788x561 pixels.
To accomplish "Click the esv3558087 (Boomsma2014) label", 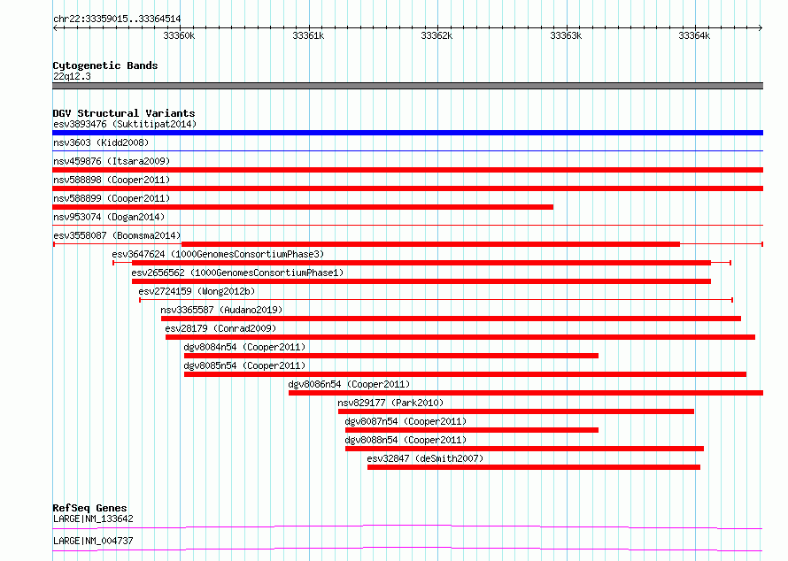I will pyautogui.click(x=117, y=235).
